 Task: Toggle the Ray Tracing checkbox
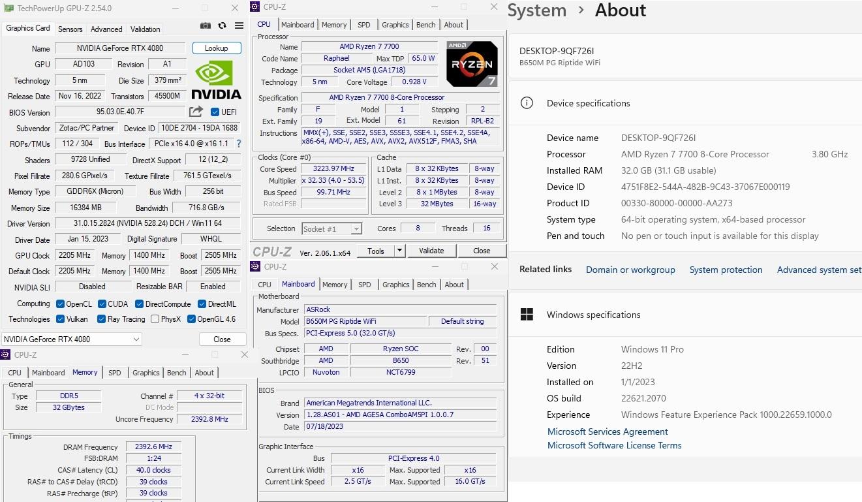pos(101,319)
